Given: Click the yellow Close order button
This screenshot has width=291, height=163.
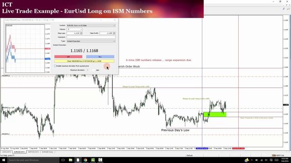Looking at the screenshot, I should [84, 61].
